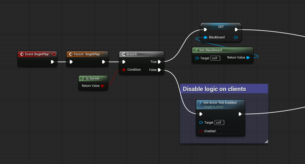
Task: Click the Branch Condition input pin
Action: tap(124, 70)
